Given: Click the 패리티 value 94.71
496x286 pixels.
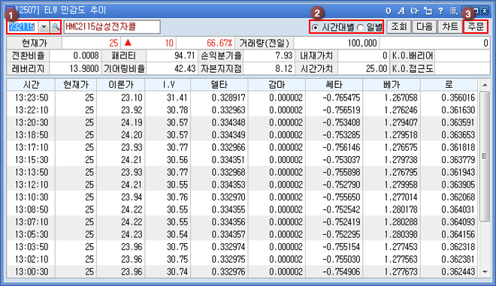Looking at the screenshot, I should [x=185, y=56].
